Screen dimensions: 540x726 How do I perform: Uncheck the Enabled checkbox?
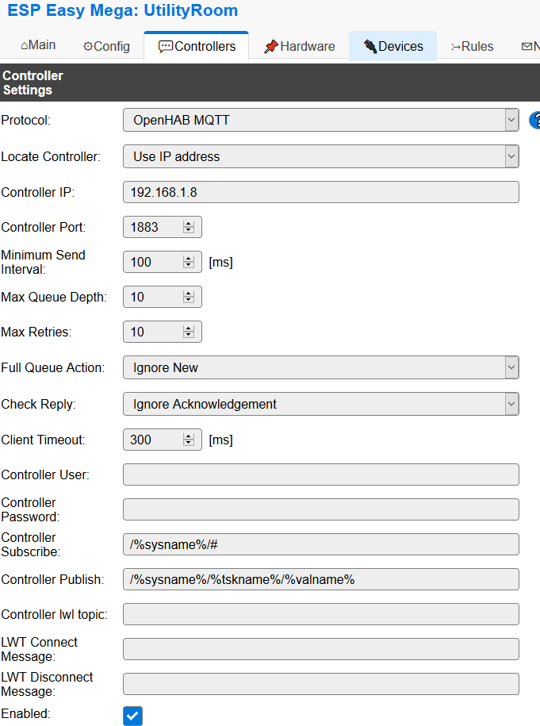coord(132,716)
